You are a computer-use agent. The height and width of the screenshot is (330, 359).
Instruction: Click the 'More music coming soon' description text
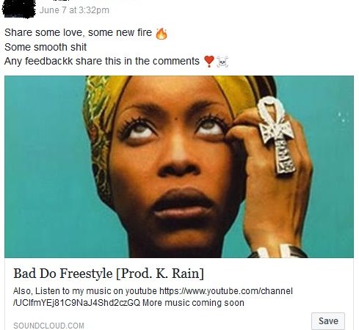pyautogui.click(x=193, y=303)
